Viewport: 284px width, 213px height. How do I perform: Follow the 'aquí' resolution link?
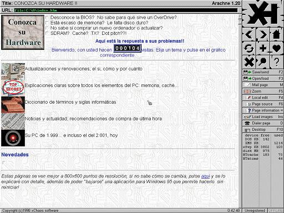205,176
